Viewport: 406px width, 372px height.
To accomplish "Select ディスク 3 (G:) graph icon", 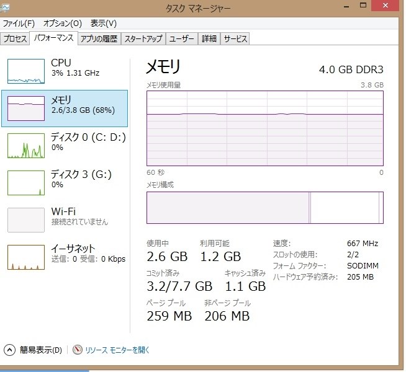I will [26, 182].
